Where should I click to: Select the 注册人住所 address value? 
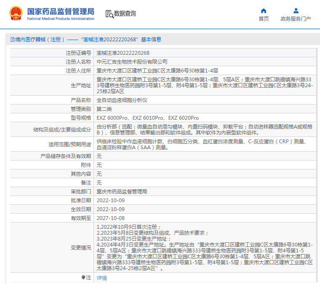coord(157,71)
